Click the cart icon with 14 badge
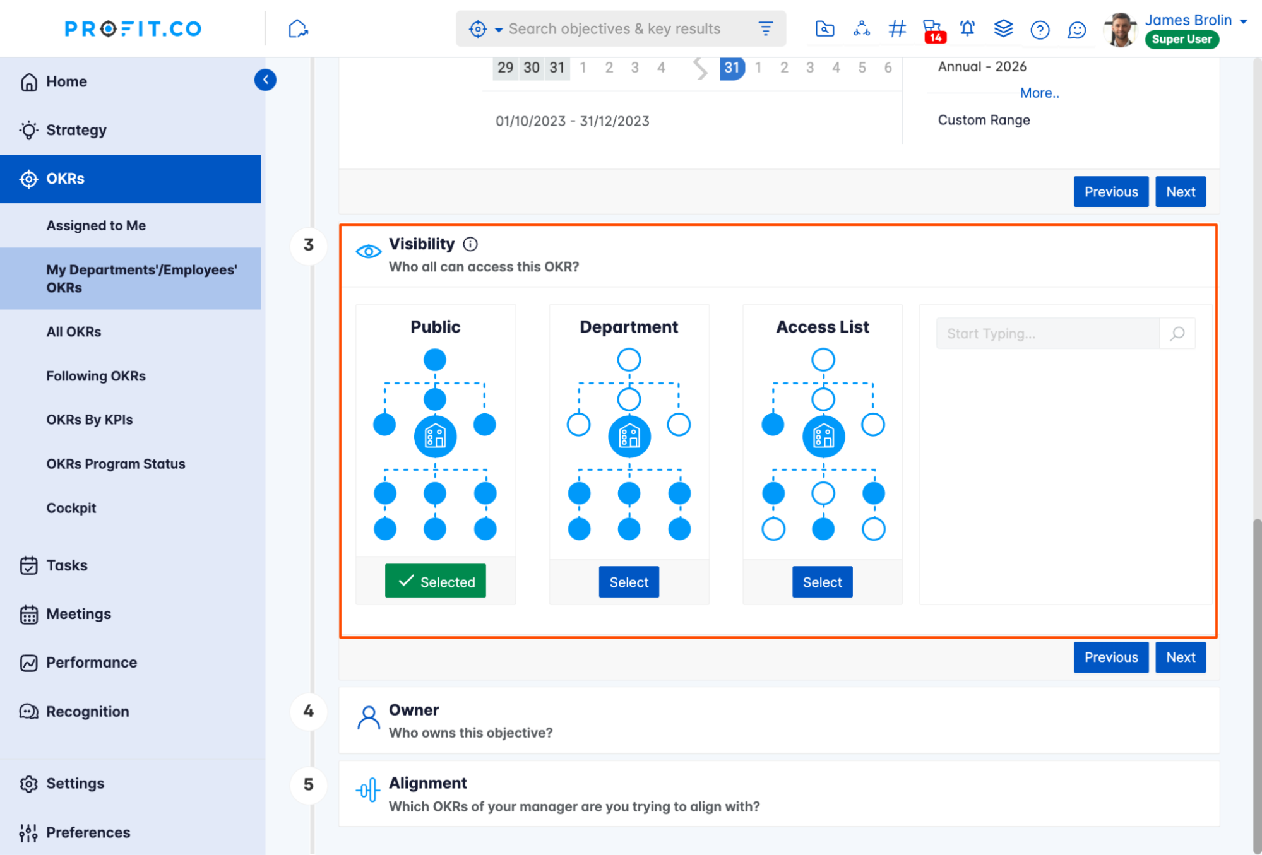1262x855 pixels. pos(932,30)
